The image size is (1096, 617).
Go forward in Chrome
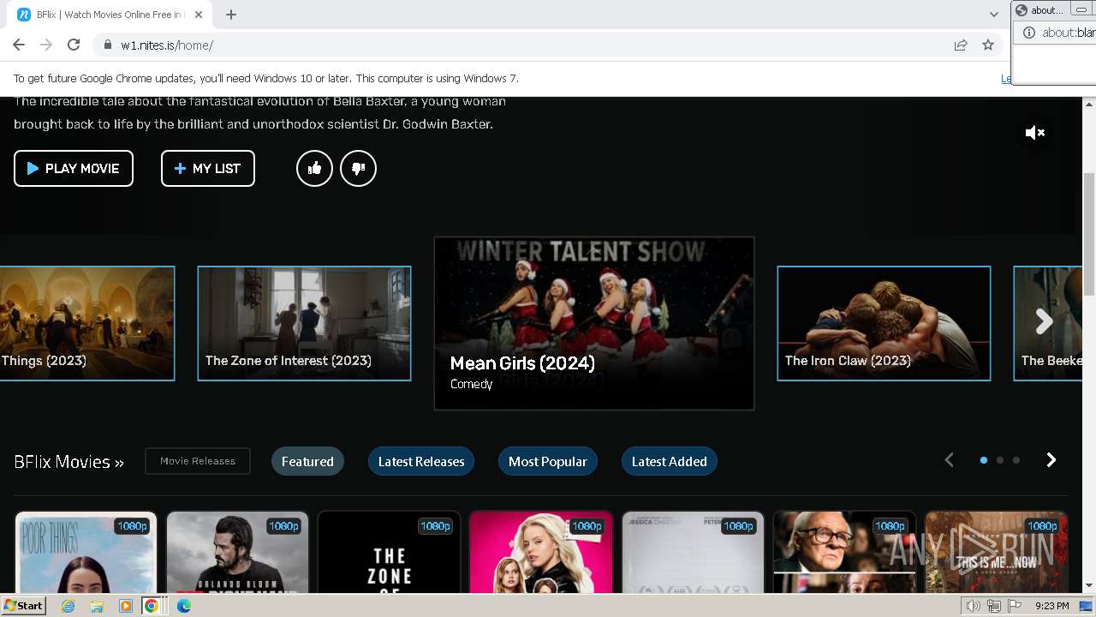coord(46,45)
